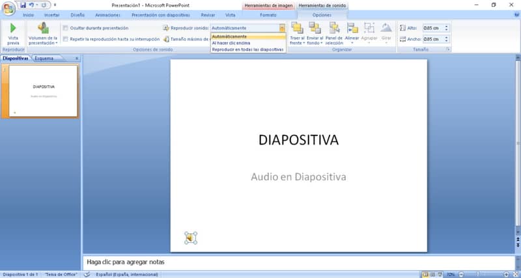The height and width of the screenshot is (278, 521).
Task: Select slide 1 thumbnail in Diapositivas panel
Action: click(x=43, y=91)
